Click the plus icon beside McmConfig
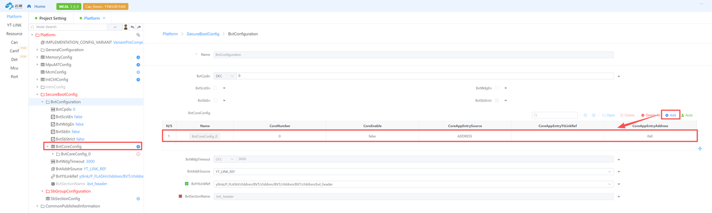This screenshot has width=712, height=213. click(x=139, y=72)
